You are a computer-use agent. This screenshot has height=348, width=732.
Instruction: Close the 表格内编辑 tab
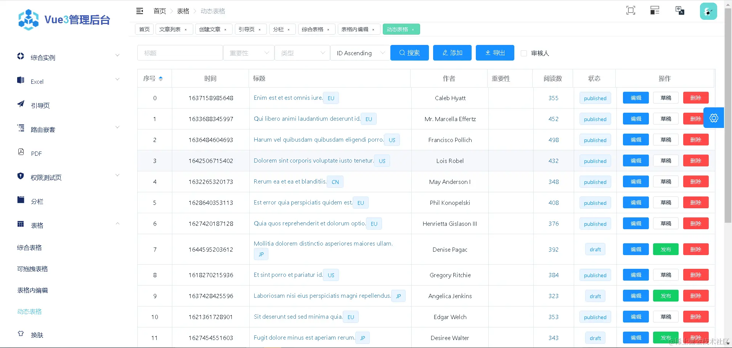(x=373, y=30)
